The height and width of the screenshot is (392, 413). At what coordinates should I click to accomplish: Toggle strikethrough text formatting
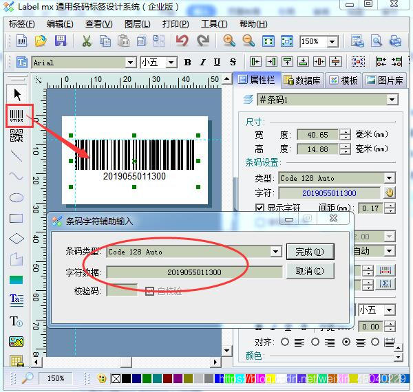[233, 63]
